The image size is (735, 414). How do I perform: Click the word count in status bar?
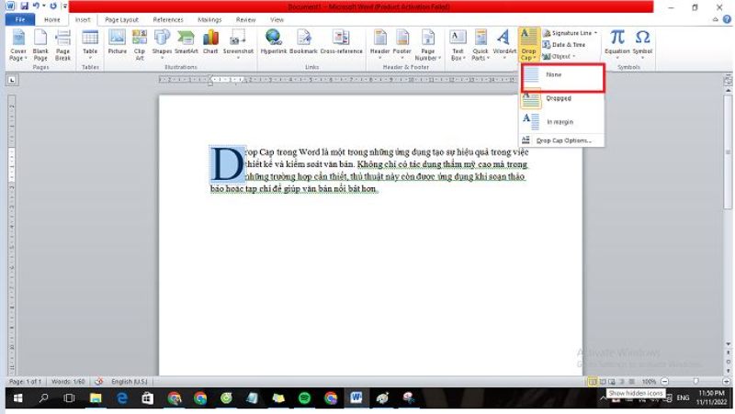click(68, 382)
